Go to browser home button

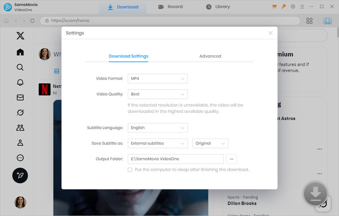click(x=6, y=21)
